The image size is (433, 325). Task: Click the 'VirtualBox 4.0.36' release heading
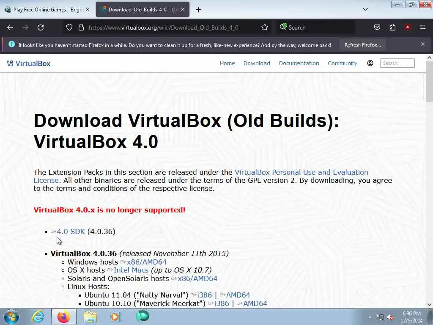coord(84,253)
